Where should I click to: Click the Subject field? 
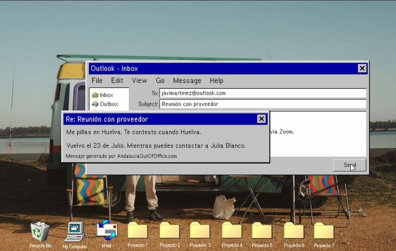pyautogui.click(x=263, y=104)
